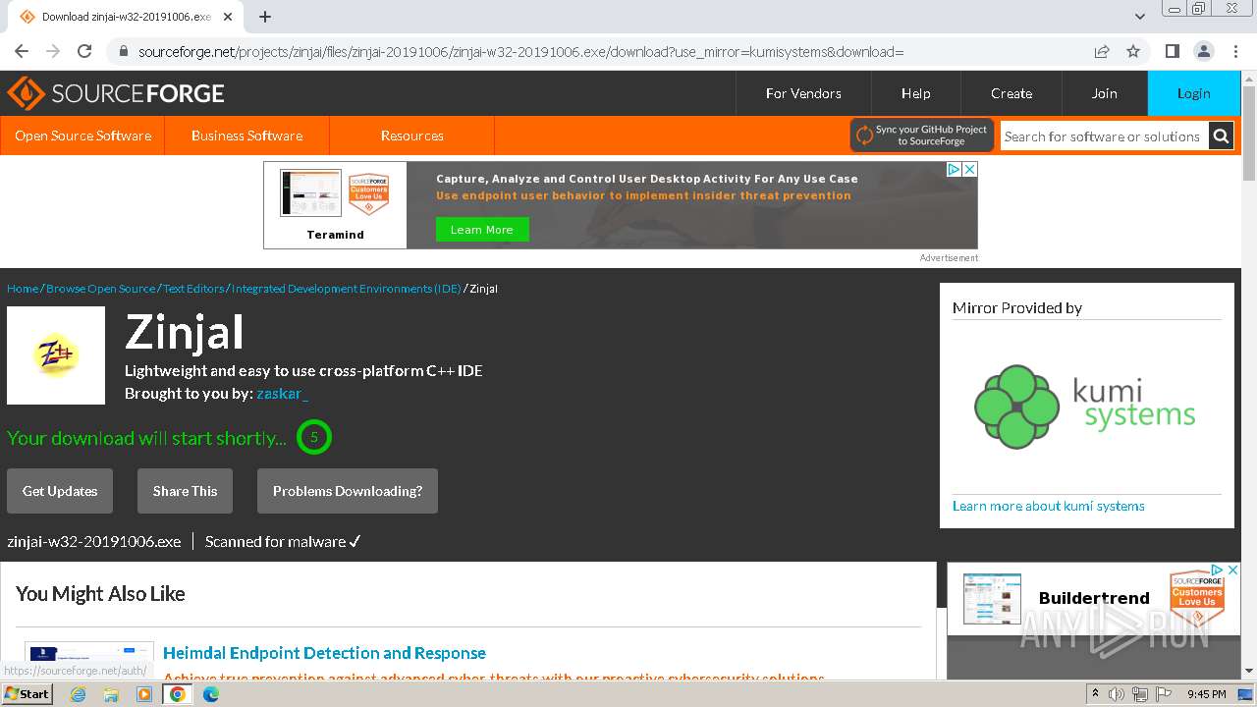Share this page icon in address bar
Image resolution: width=1257 pixels, height=707 pixels.
tap(1102, 51)
